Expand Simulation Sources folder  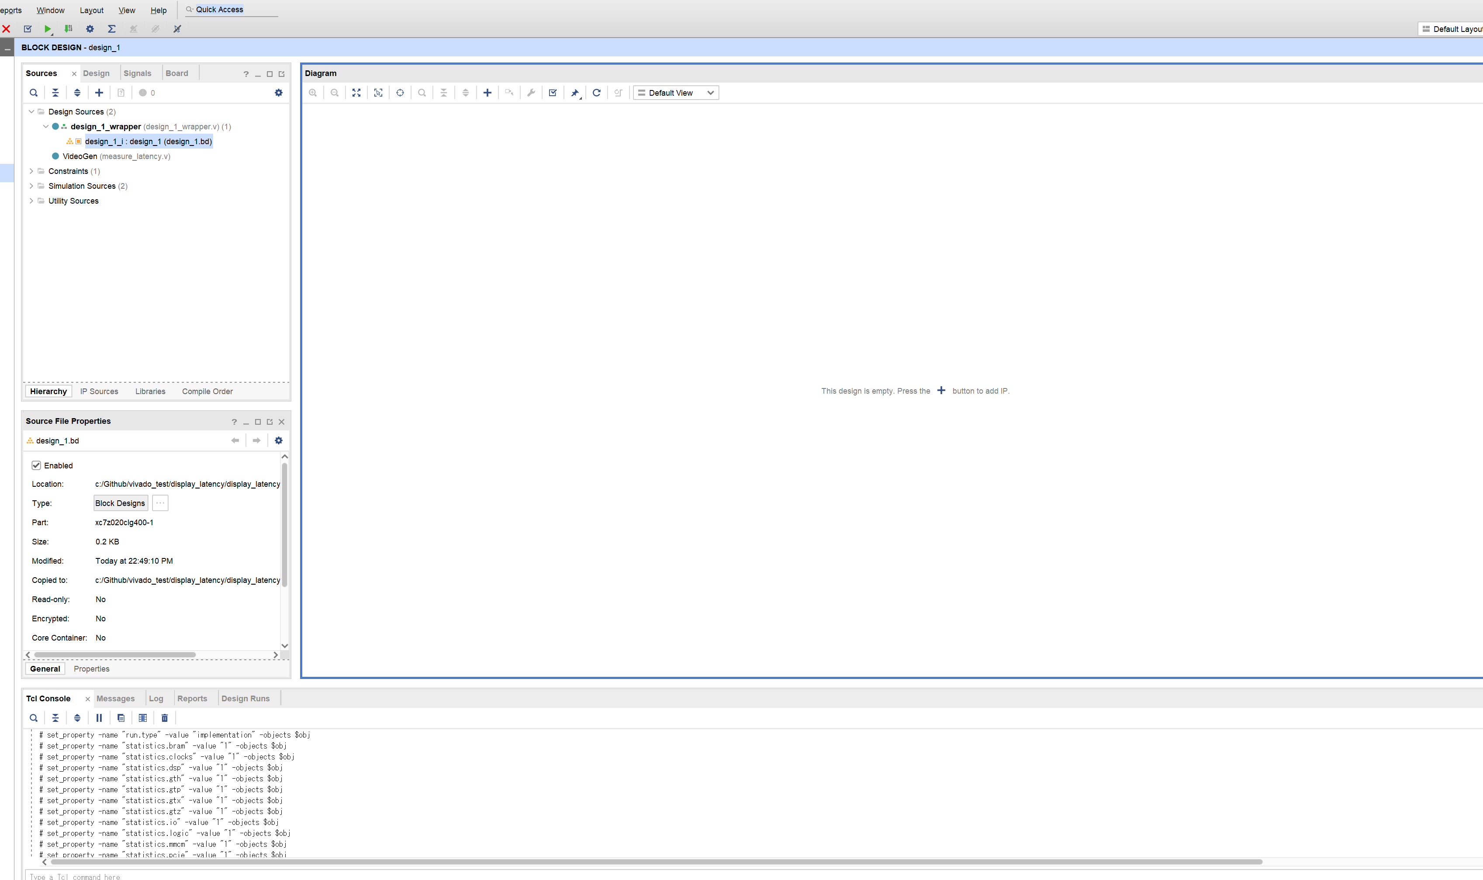(x=31, y=186)
